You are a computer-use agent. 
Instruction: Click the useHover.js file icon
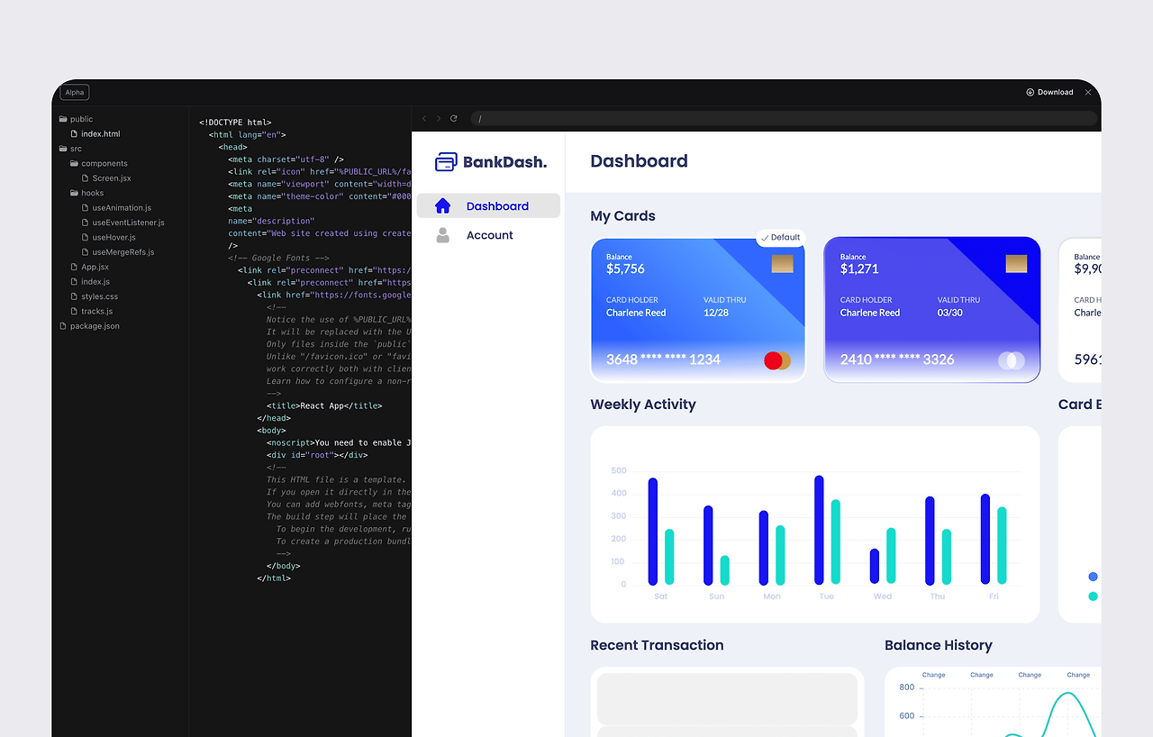(86, 238)
